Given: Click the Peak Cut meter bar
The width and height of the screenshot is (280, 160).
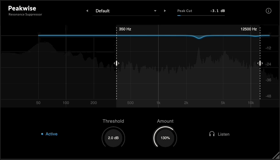Looking at the screenshot, I should [201, 15].
